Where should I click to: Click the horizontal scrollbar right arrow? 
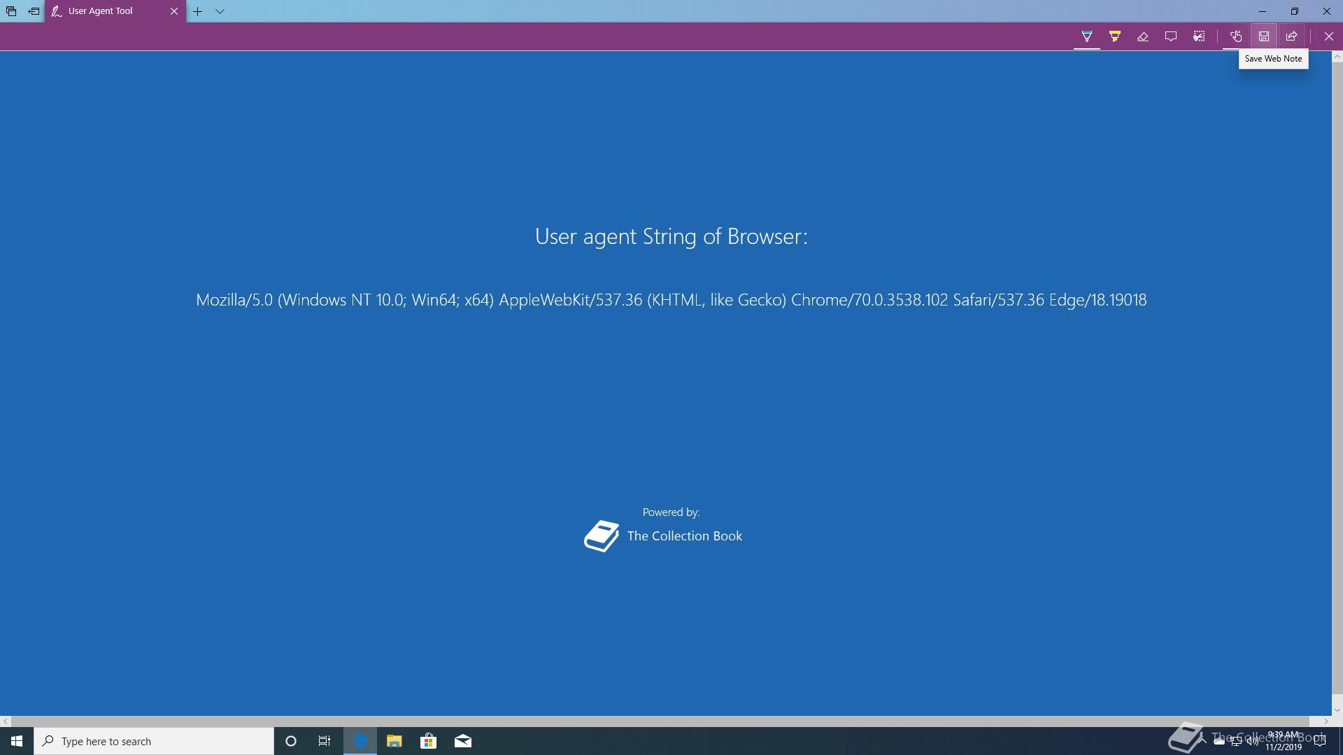point(1326,721)
